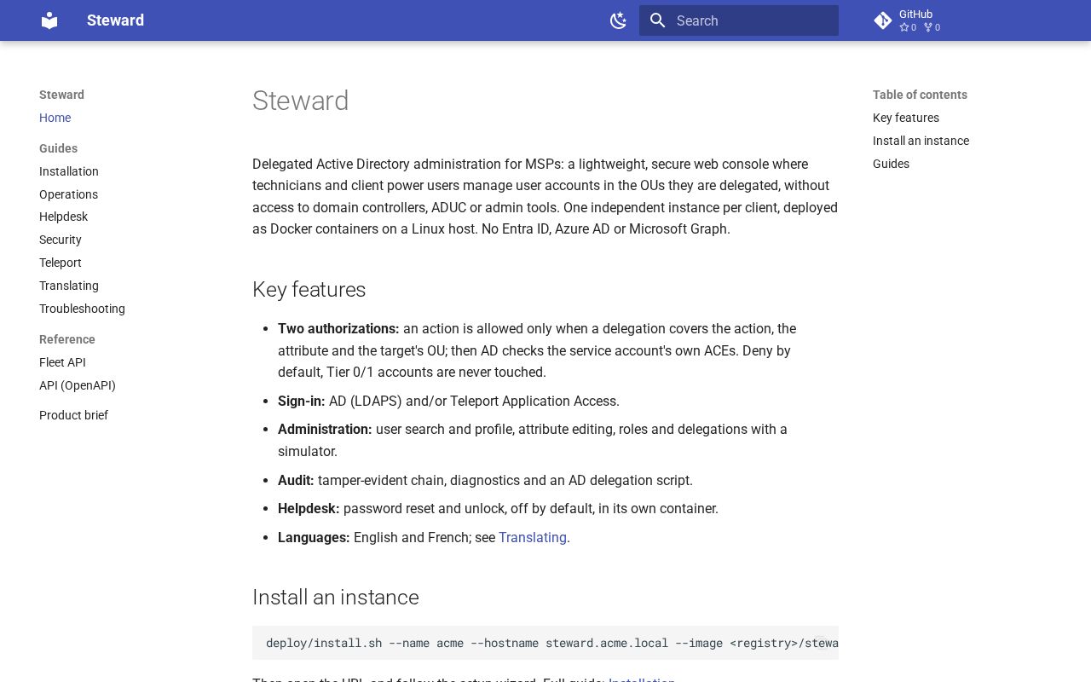
Task: Click the Steward page title heading
Action: tap(300, 101)
